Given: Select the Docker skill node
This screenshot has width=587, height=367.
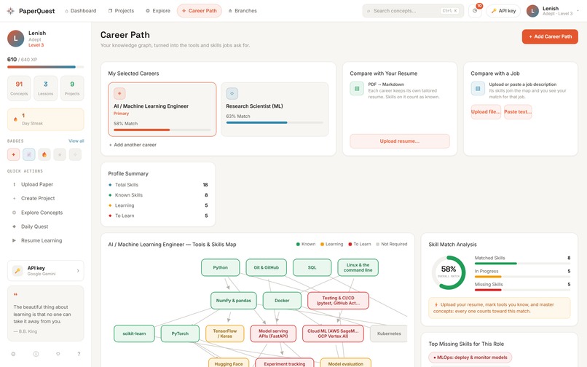Looking at the screenshot, I should 282,301.
